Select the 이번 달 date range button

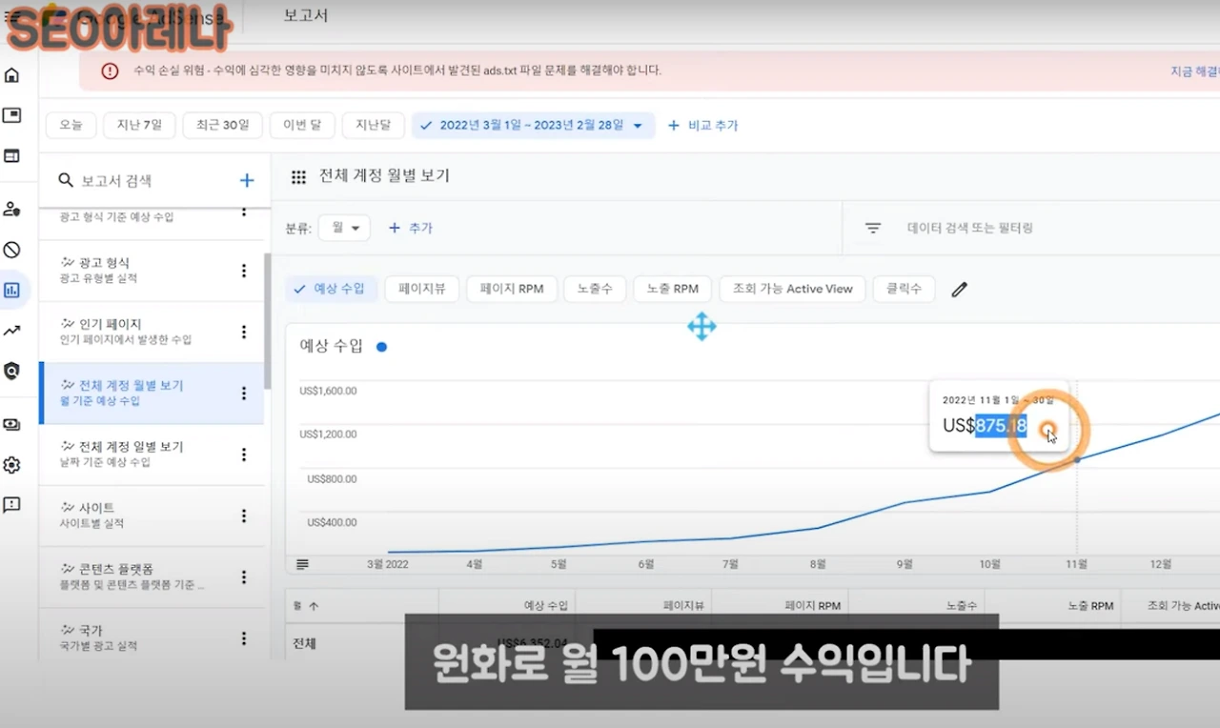click(x=302, y=125)
